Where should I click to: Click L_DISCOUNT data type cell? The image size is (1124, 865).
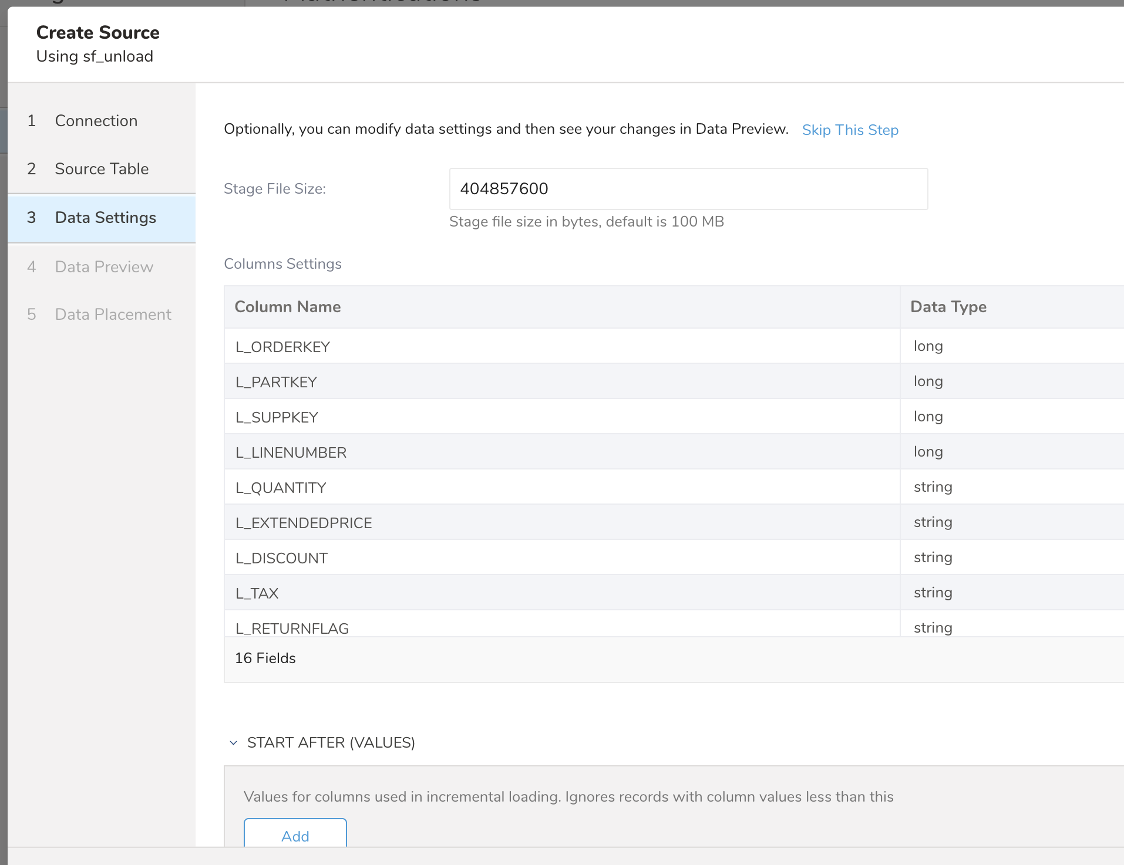pyautogui.click(x=933, y=557)
